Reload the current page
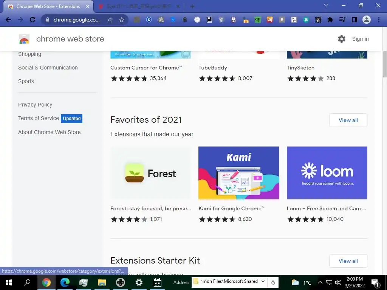The height and width of the screenshot is (290, 387). [33, 20]
